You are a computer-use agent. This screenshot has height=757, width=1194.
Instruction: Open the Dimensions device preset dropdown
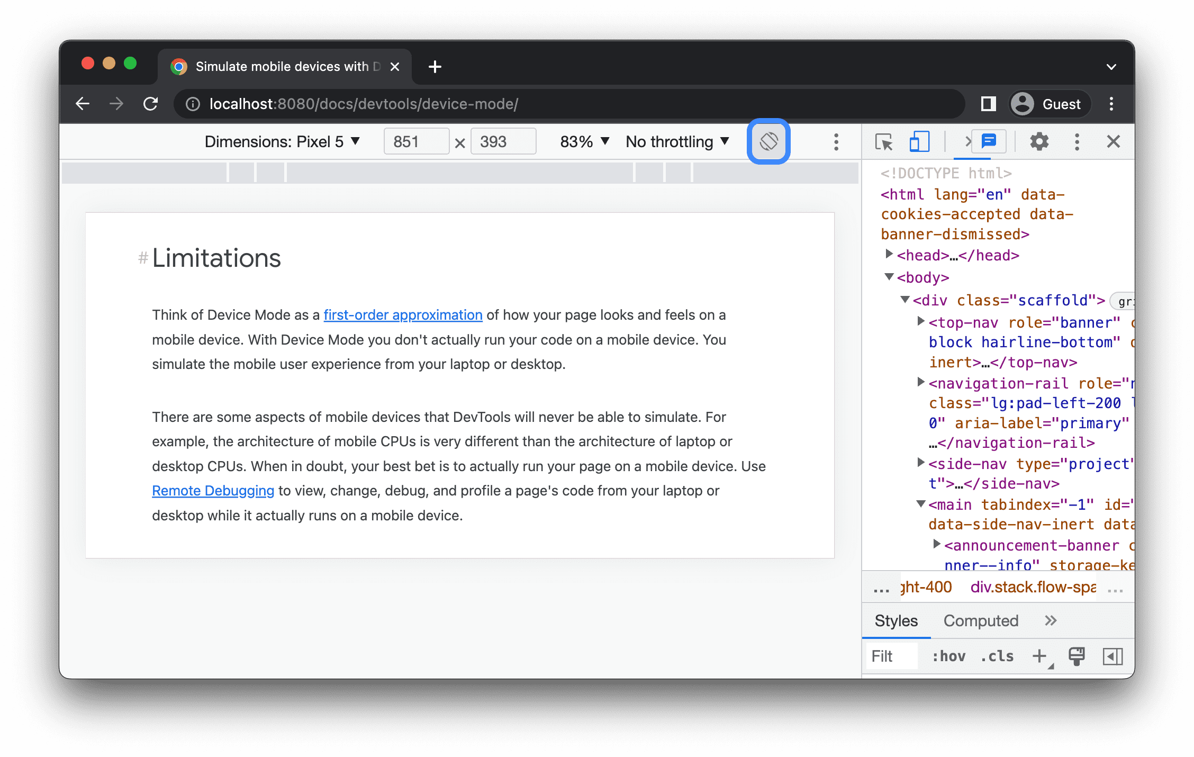(x=281, y=141)
